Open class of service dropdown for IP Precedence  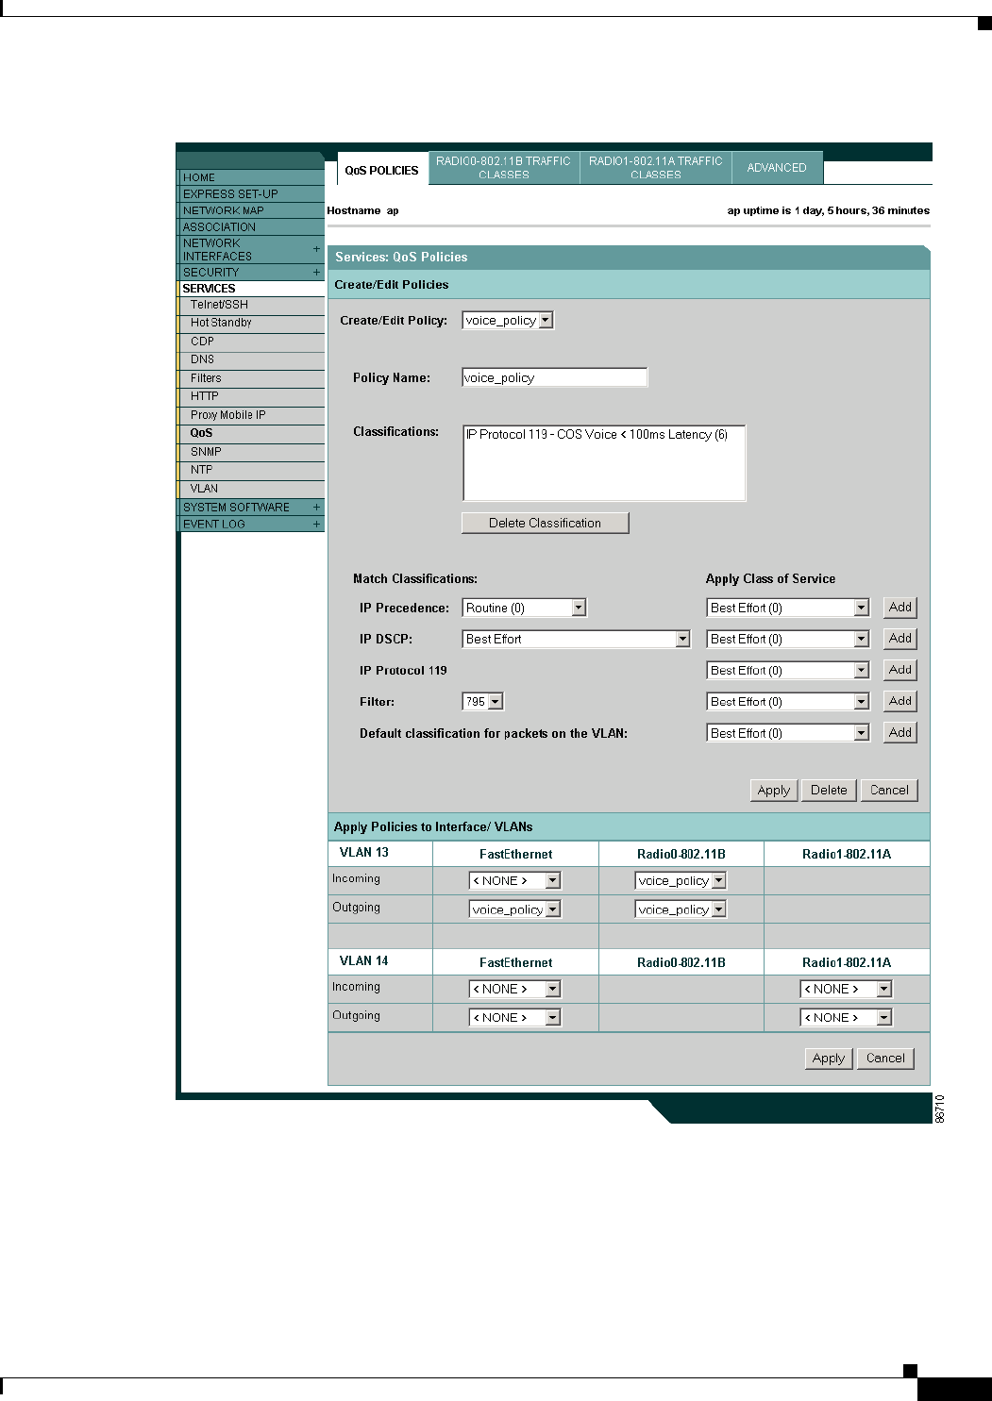[787, 608]
